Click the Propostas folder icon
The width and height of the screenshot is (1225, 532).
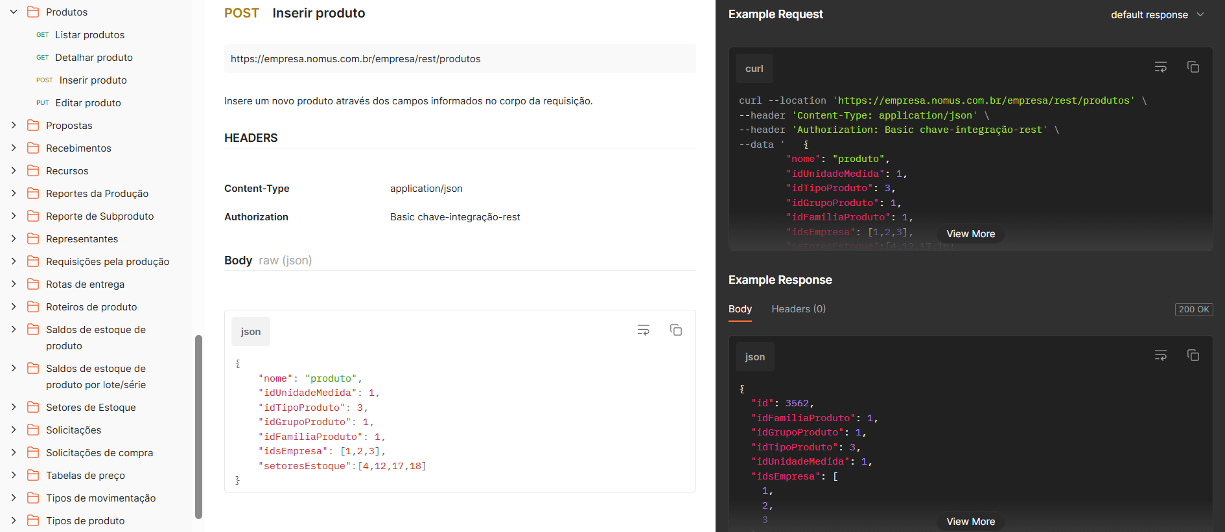click(x=33, y=125)
